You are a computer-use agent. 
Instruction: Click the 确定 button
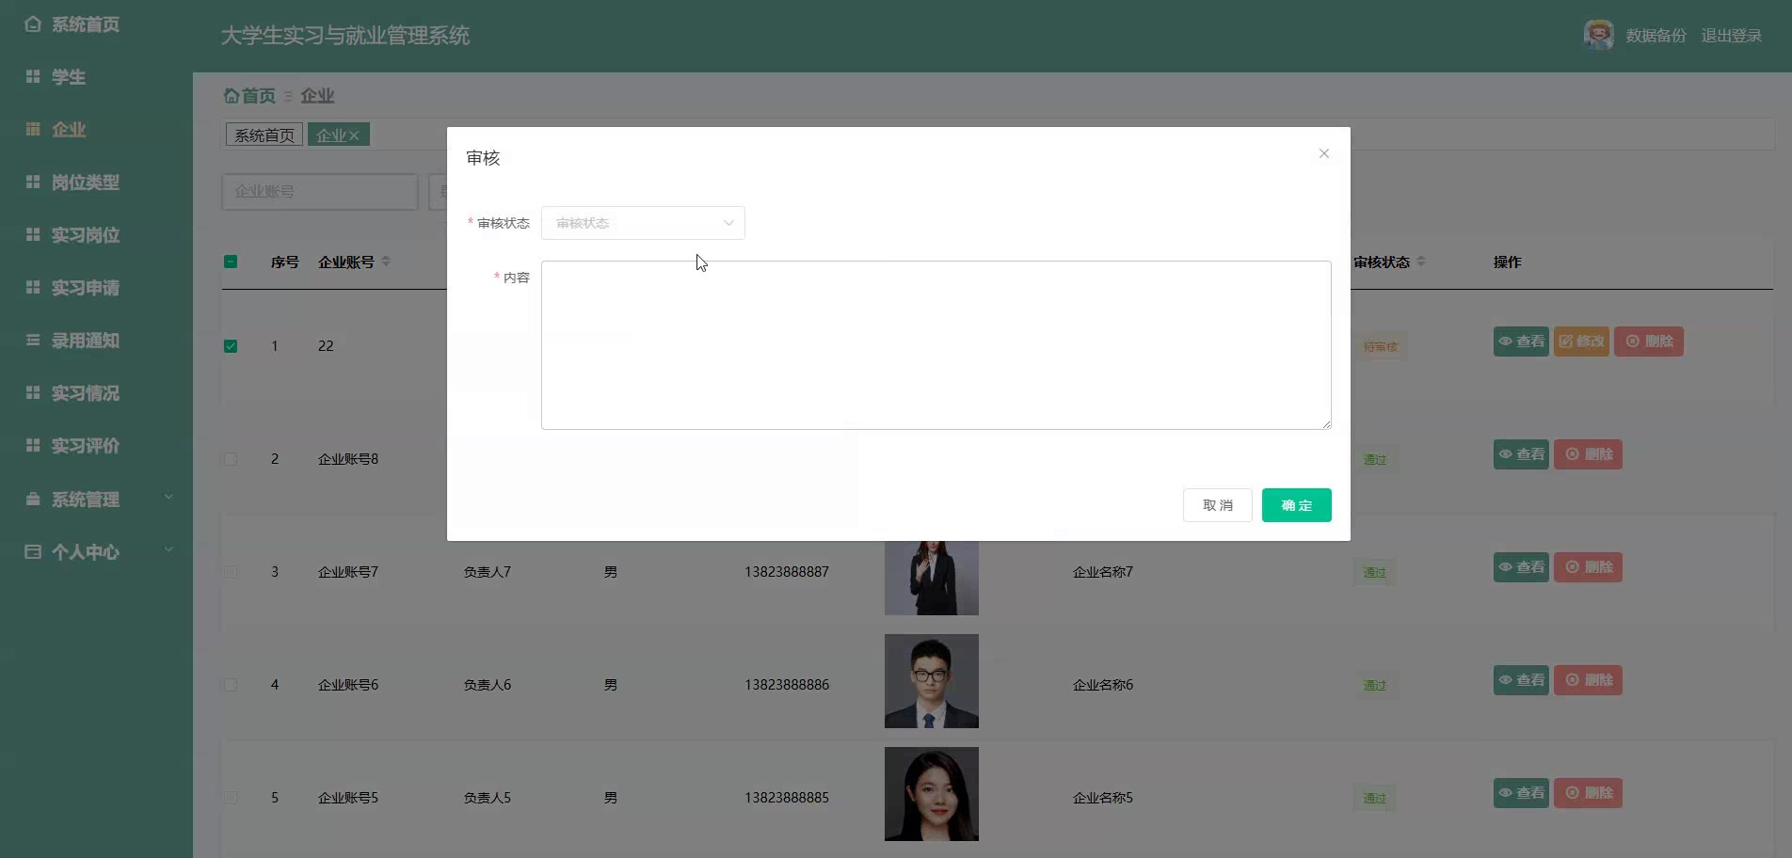(x=1296, y=505)
